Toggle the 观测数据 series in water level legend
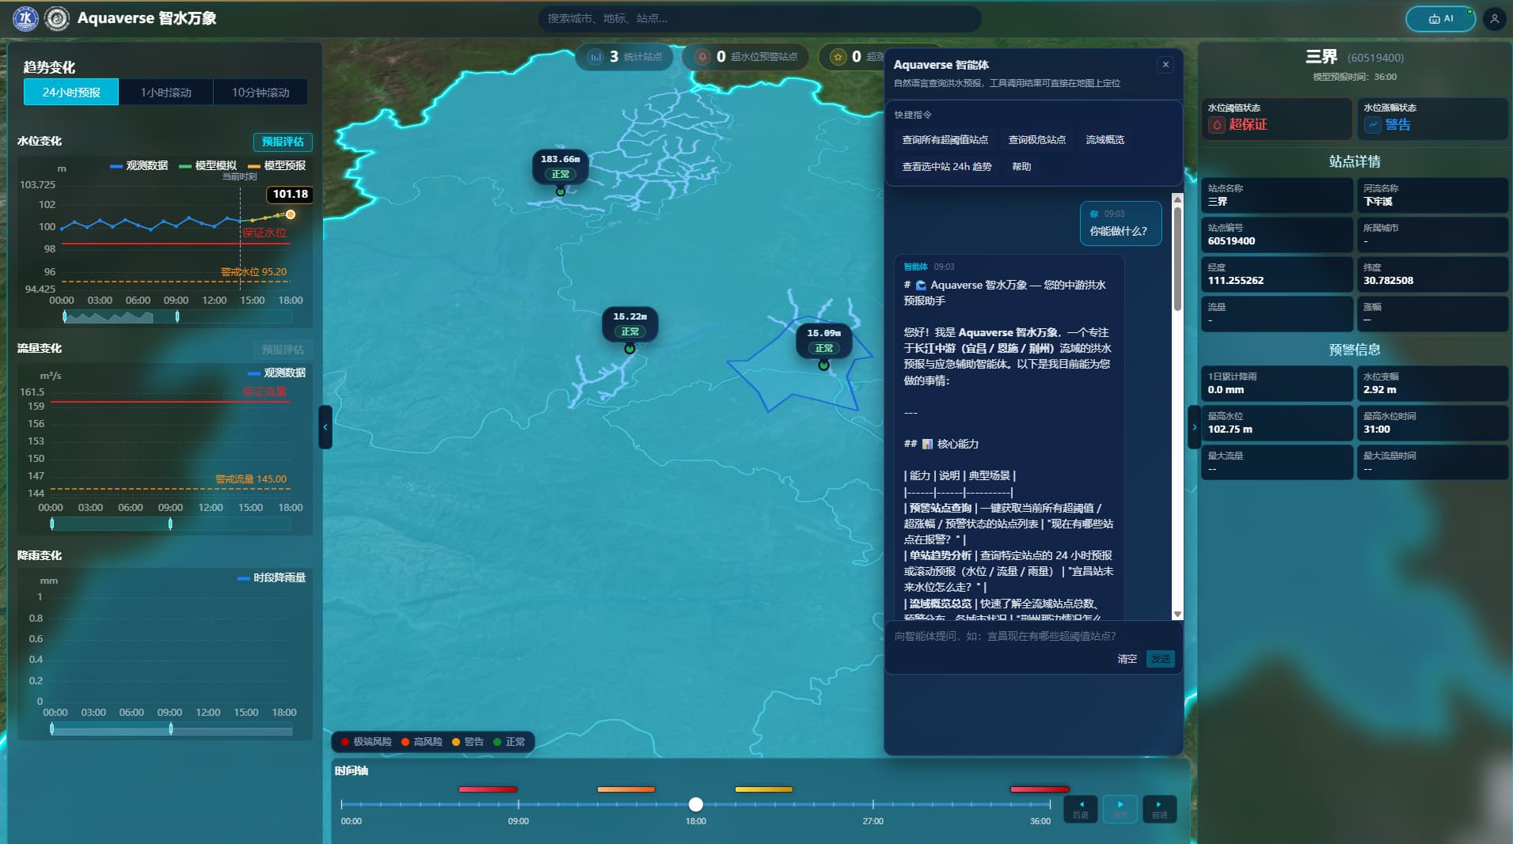Viewport: 1513px width, 844px height. pyautogui.click(x=139, y=165)
